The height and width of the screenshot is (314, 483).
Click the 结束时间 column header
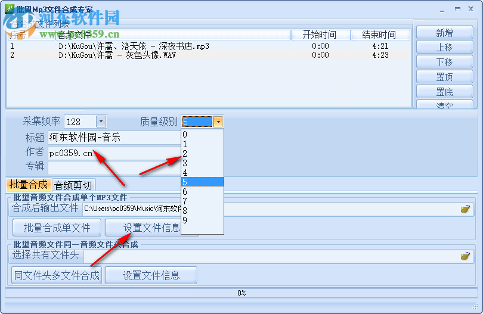380,35
